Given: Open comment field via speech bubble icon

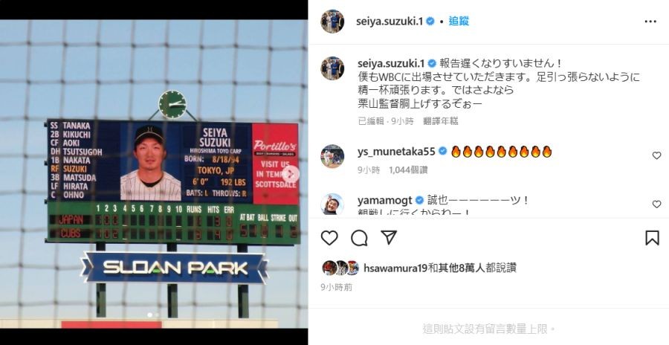Looking at the screenshot, I should click(x=359, y=238).
